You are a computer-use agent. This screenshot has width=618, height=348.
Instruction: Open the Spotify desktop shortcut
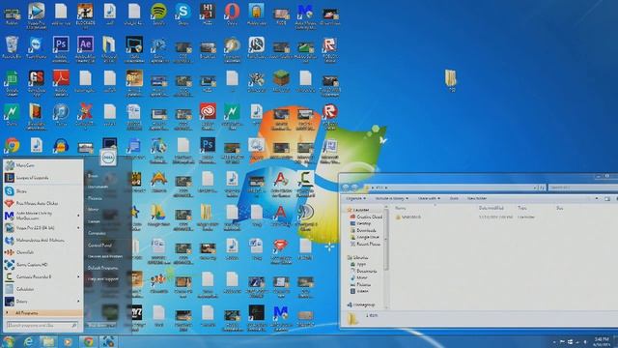point(158,14)
